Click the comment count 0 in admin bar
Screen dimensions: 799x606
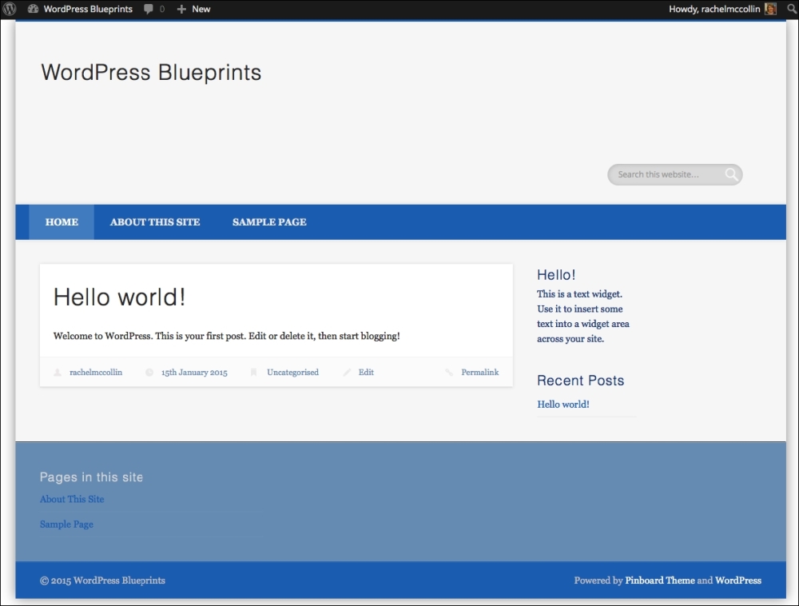pyautogui.click(x=162, y=9)
